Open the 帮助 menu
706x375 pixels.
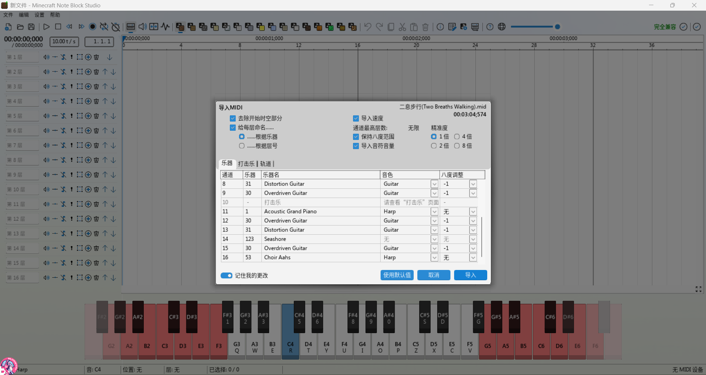[55, 15]
